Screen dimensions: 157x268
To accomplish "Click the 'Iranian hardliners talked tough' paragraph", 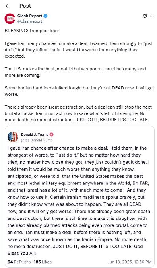I will tap(79, 91).
